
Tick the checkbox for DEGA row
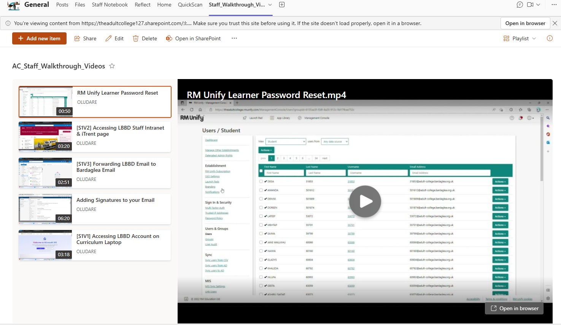coord(261,181)
